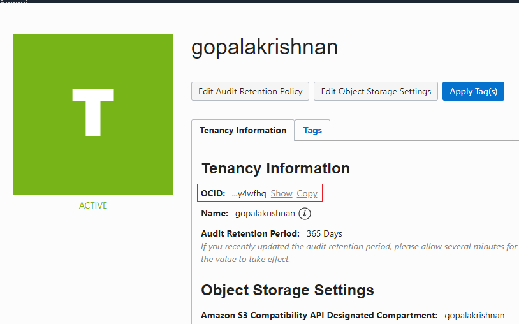
Task: Click the Object Storage Settings heading
Action: tap(288, 290)
